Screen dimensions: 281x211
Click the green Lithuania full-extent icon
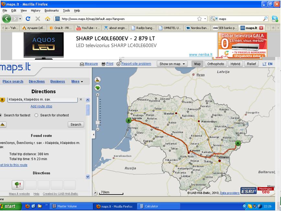[x=98, y=88]
